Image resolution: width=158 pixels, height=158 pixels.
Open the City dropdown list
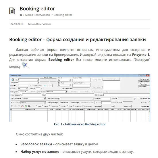click(x=38, y=80)
